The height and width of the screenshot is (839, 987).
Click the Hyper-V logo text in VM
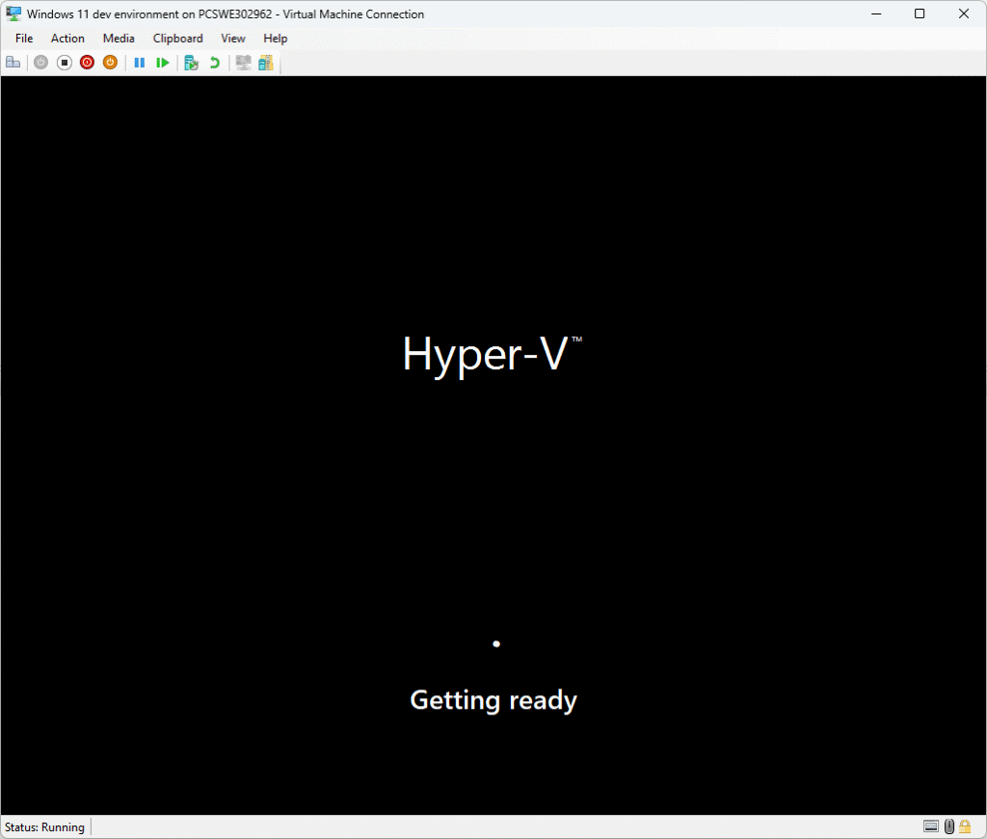(x=492, y=355)
